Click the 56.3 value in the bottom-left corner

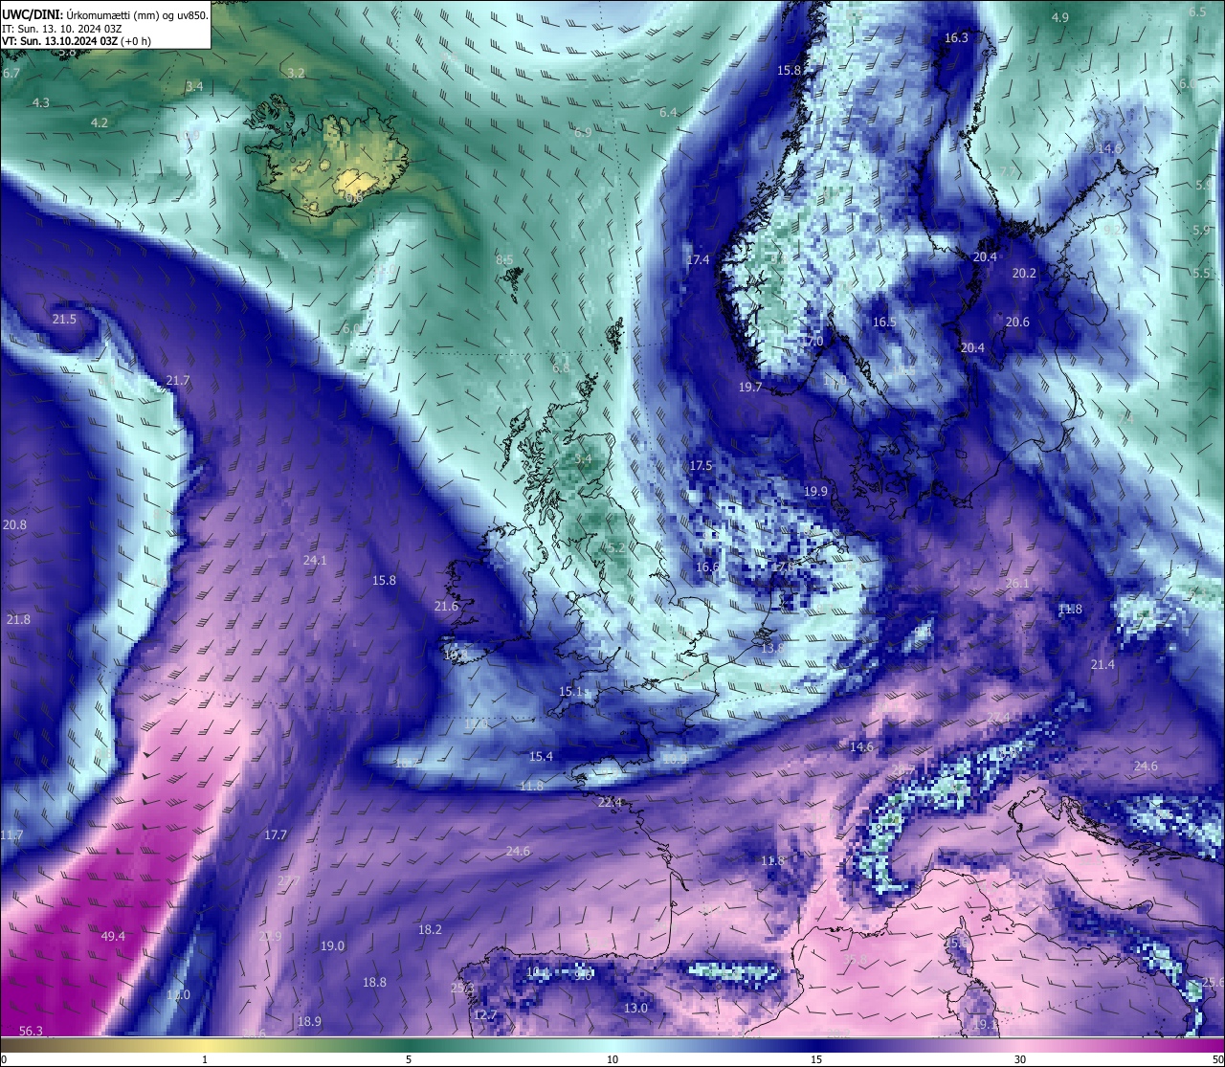(x=32, y=1031)
